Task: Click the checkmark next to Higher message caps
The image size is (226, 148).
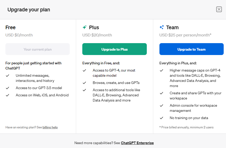Action: tap(162, 71)
